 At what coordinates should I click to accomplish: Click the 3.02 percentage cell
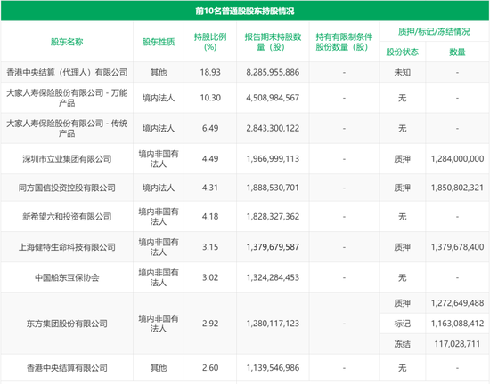click(210, 277)
